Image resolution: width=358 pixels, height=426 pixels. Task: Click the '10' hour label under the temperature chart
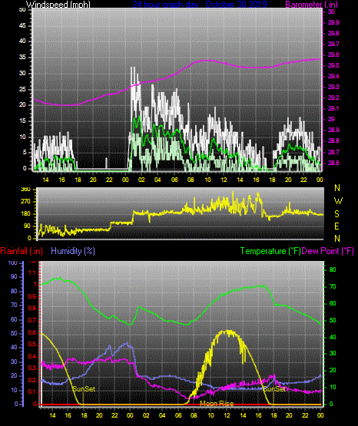tap(210, 415)
